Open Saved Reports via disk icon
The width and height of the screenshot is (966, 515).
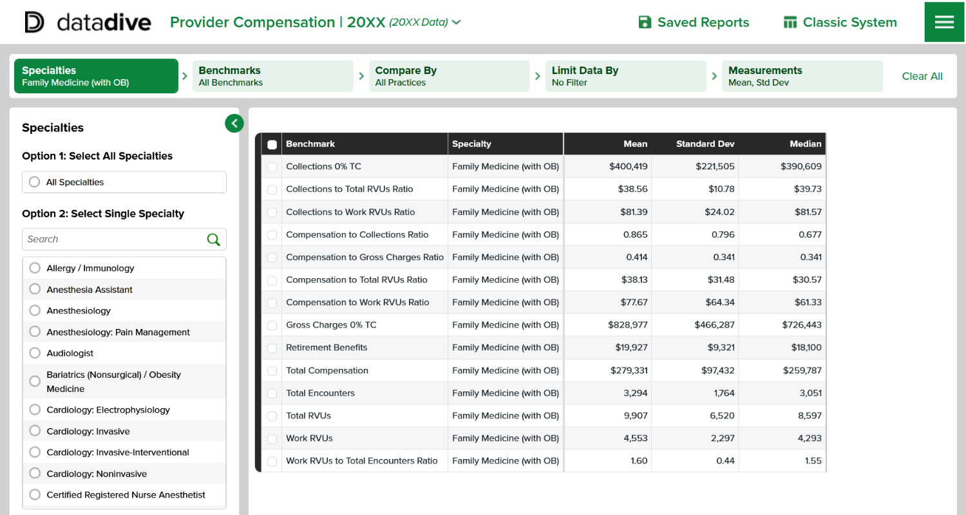click(x=645, y=23)
